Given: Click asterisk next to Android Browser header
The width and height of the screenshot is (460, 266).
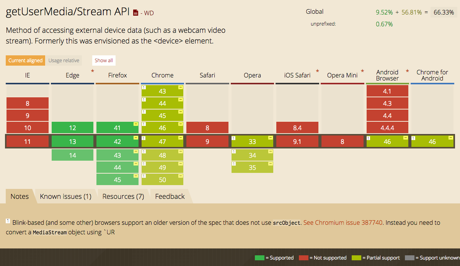Looking at the screenshot, I should pyautogui.click(x=407, y=71).
